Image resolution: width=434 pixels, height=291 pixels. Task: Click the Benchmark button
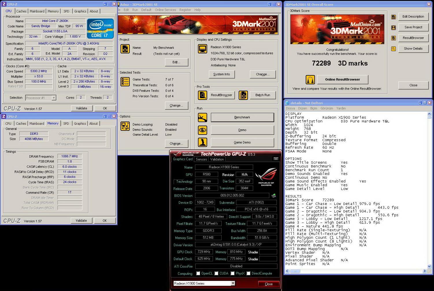pyautogui.click(x=242, y=117)
